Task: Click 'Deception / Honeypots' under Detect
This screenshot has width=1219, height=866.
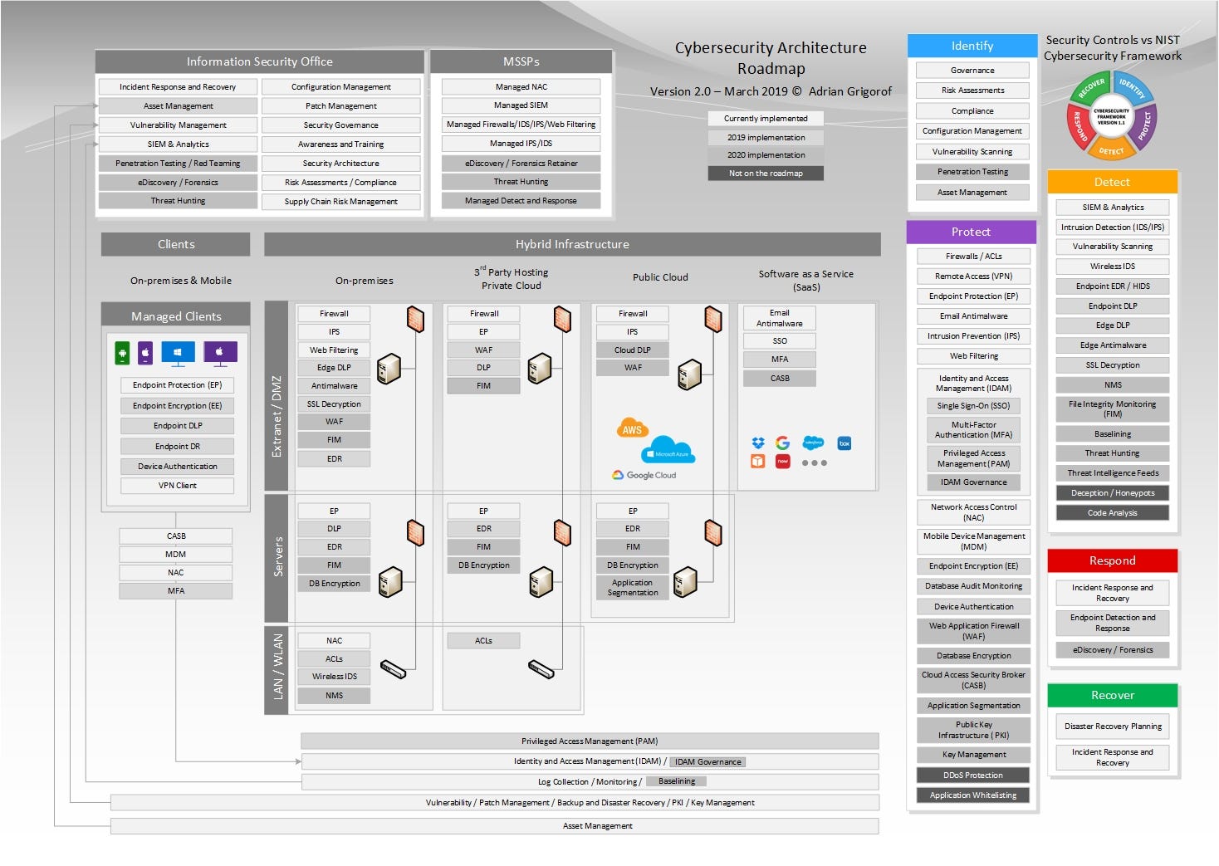Action: [1113, 493]
